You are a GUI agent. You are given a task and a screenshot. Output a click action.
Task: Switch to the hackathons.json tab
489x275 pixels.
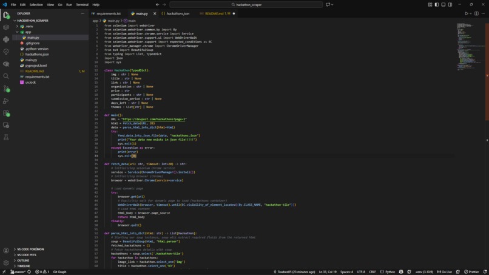[178, 13]
